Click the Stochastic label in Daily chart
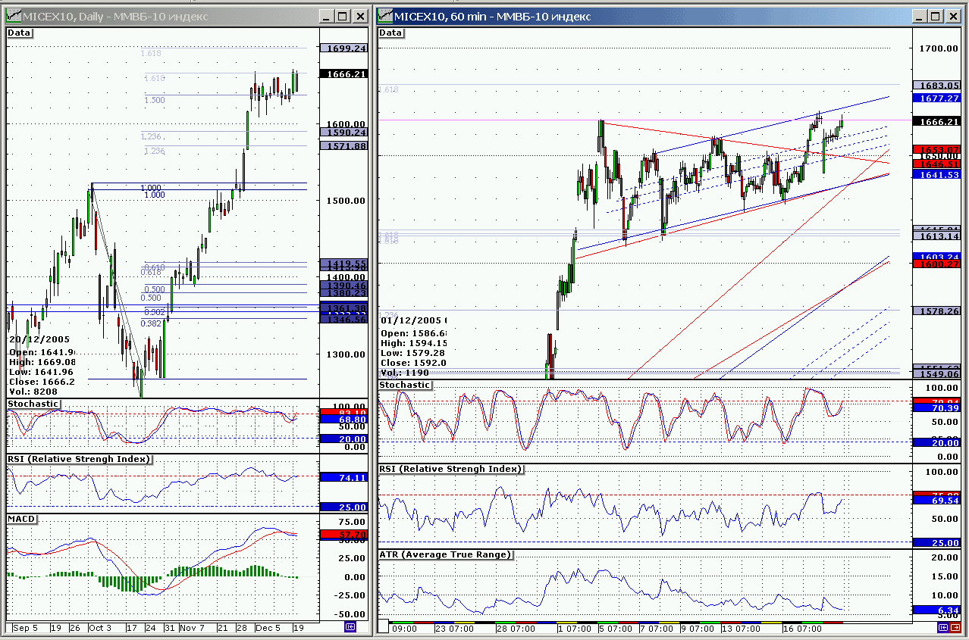 33,404
